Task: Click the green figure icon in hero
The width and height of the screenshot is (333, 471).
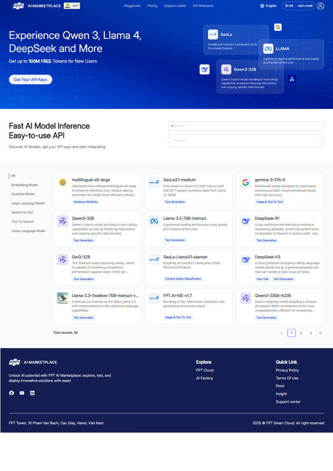Action: click(x=291, y=79)
